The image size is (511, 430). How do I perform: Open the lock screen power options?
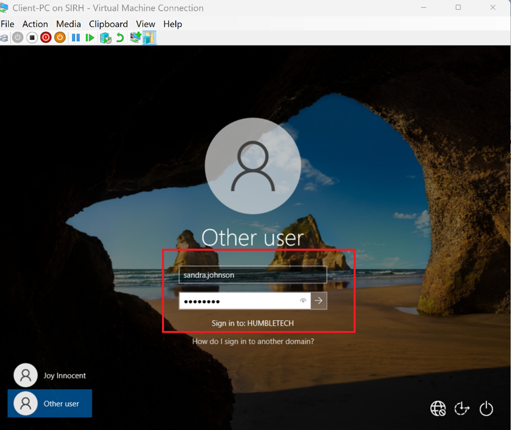(486, 408)
